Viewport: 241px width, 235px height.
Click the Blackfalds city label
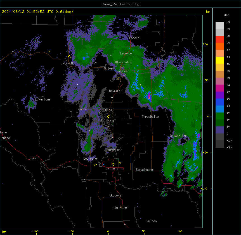(x=123, y=62)
